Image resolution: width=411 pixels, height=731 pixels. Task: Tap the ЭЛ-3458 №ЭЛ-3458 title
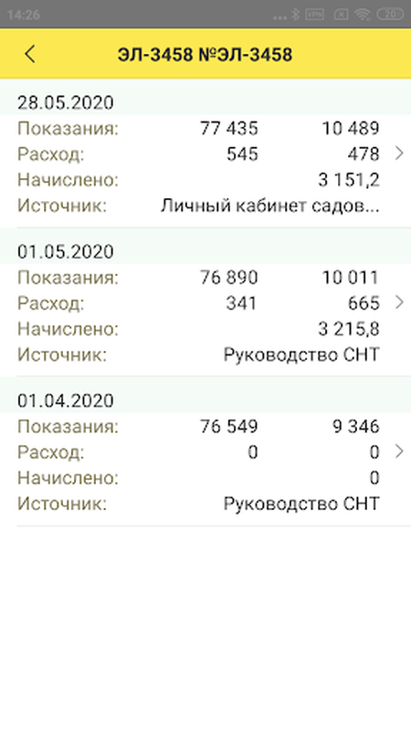[x=205, y=55]
